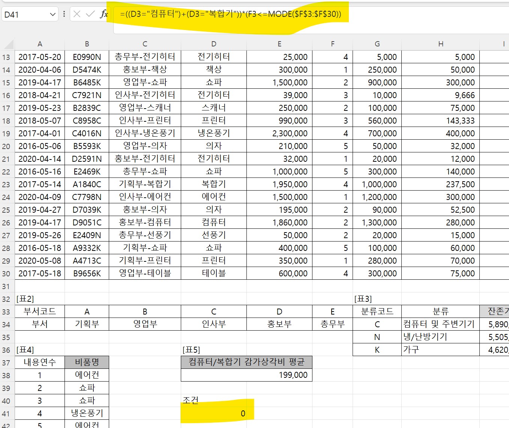Select row 37 header
Image resolution: width=509 pixels, height=428 pixels.
pos(6,363)
